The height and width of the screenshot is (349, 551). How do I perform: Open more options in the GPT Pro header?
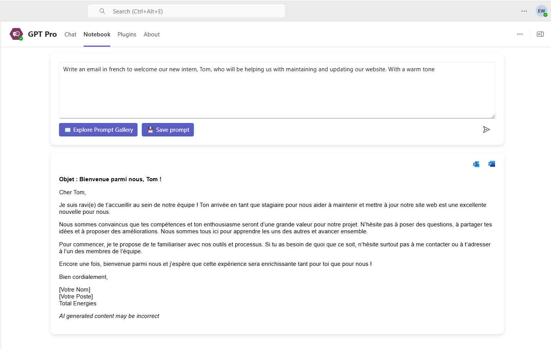(x=520, y=34)
